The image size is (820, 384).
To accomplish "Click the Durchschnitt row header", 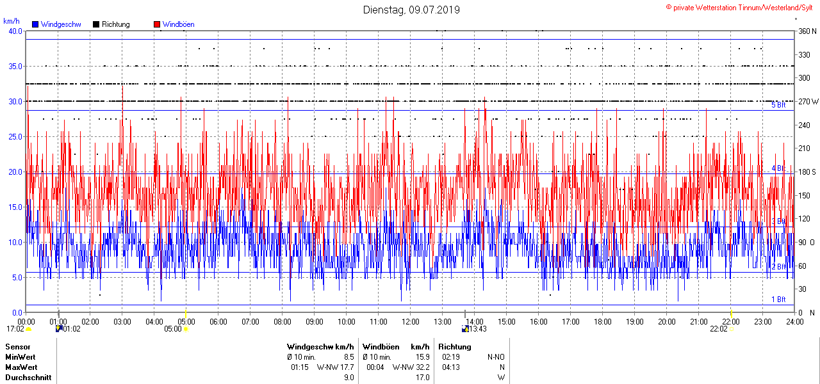I will click(x=28, y=378).
